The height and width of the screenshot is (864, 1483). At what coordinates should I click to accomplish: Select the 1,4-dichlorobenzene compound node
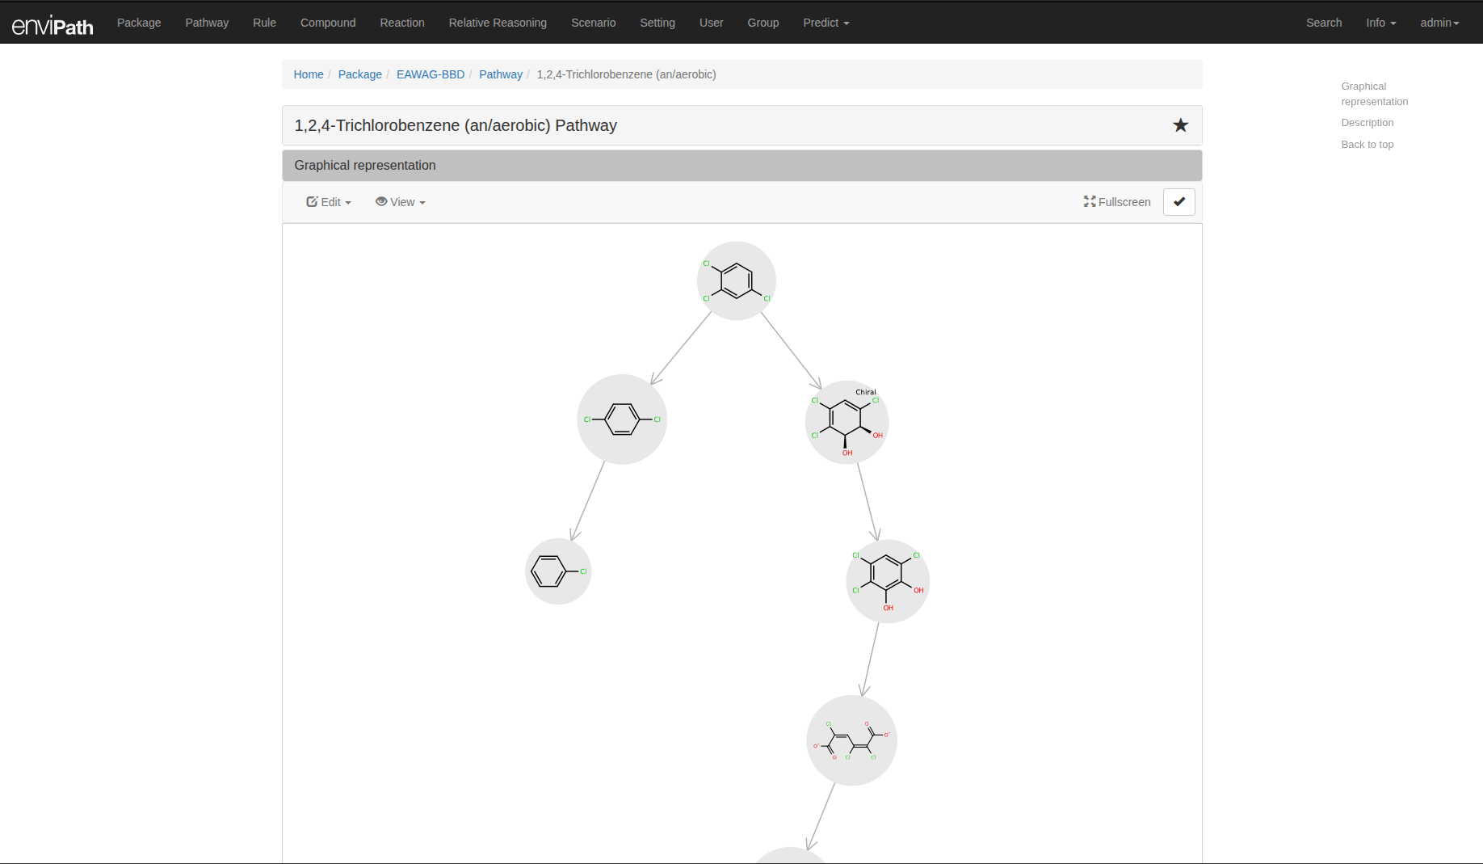point(621,419)
